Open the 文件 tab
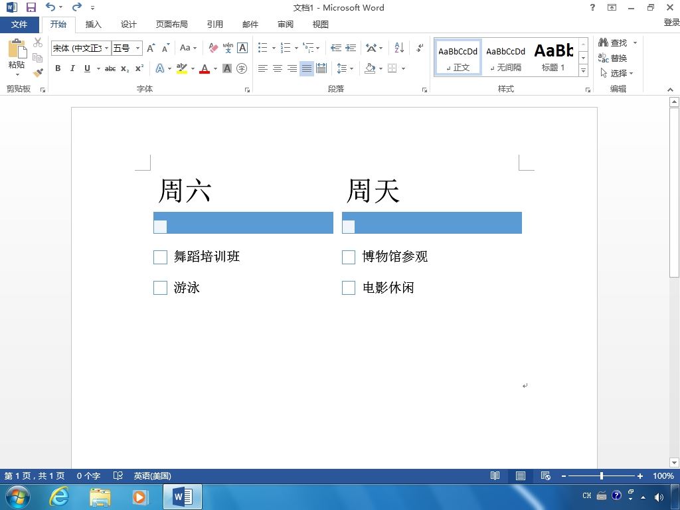This screenshot has width=680, height=510. (19, 25)
